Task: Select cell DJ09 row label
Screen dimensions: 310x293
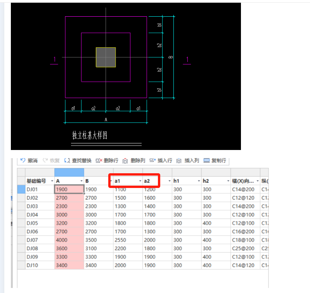Action: click(40, 257)
